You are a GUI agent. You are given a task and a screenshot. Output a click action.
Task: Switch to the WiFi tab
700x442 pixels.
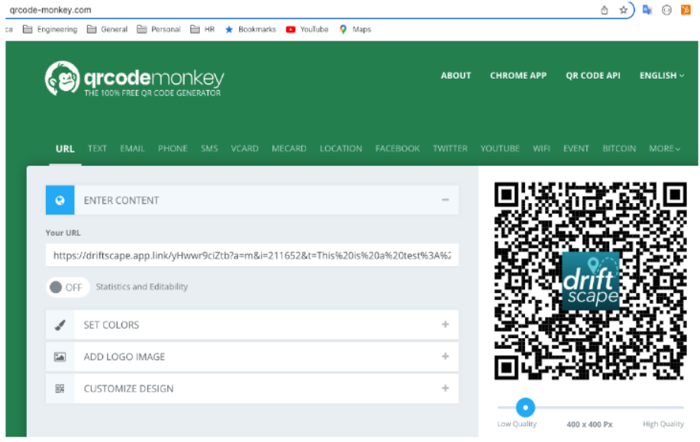(541, 149)
